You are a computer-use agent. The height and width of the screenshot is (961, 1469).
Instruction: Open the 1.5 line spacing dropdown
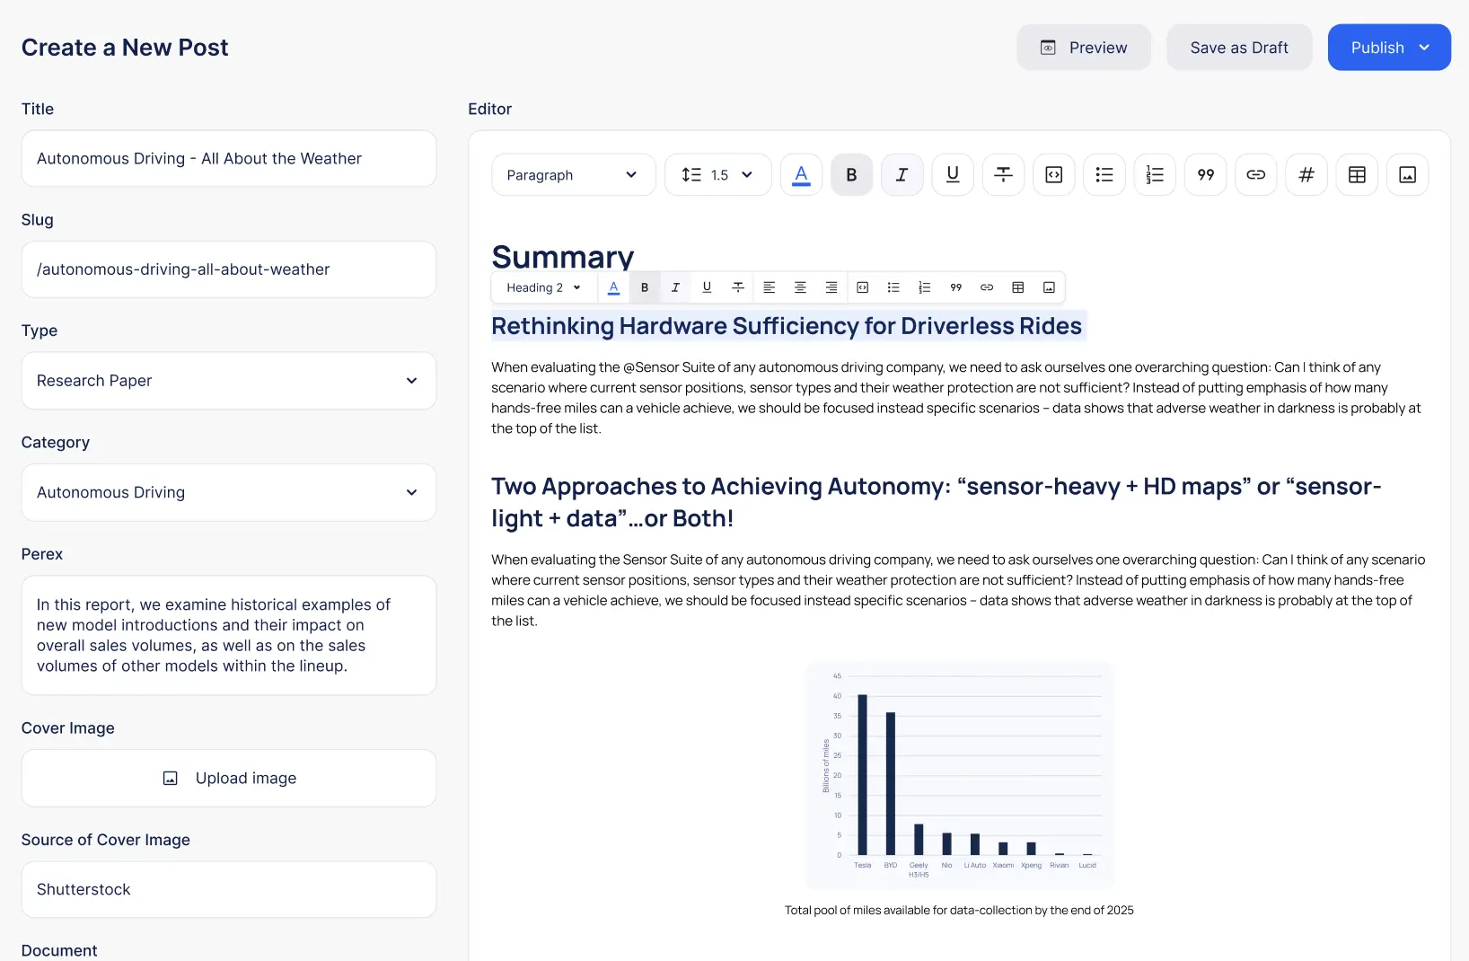pos(717,175)
